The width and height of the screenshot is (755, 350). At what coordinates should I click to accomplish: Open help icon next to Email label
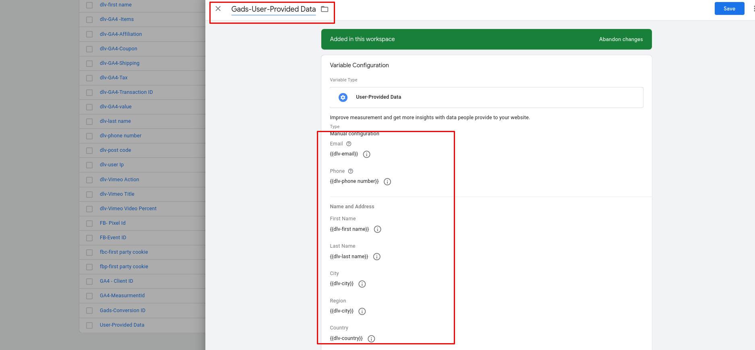349,144
